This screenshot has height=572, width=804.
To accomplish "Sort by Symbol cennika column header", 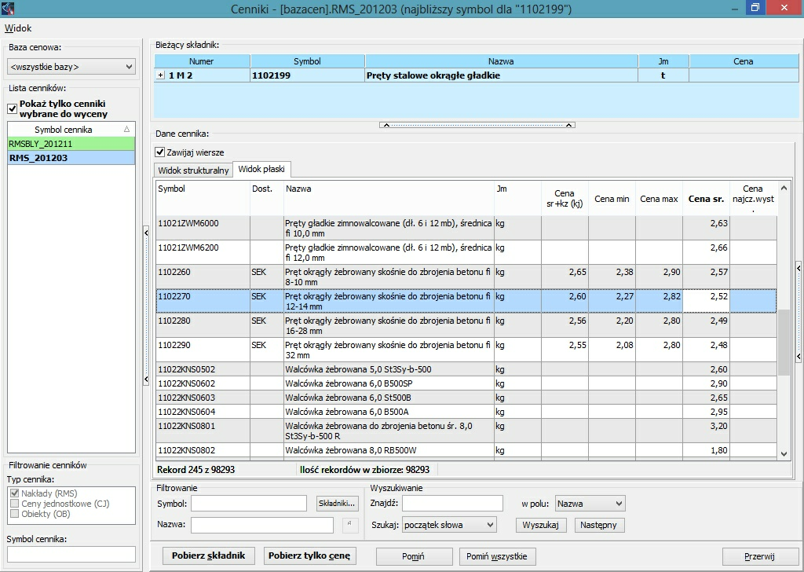I will click(x=71, y=130).
